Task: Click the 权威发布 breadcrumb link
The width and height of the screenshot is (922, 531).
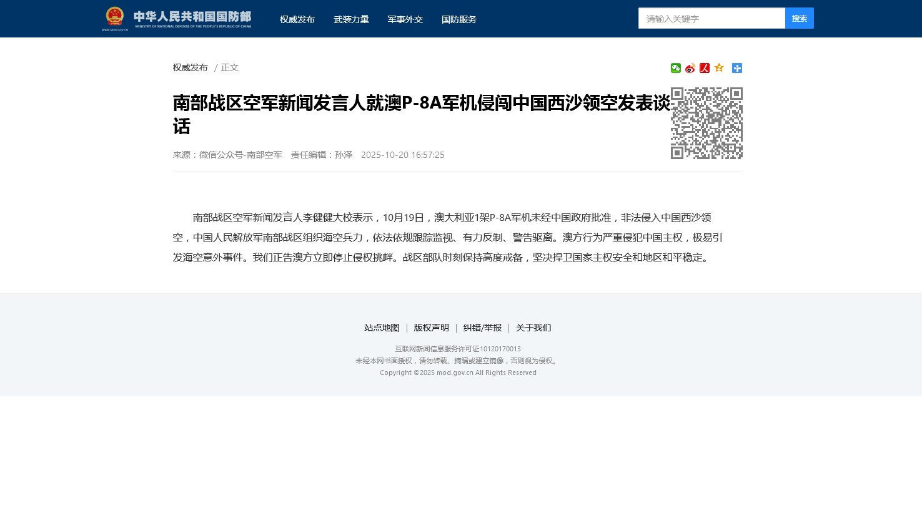Action: tap(191, 67)
